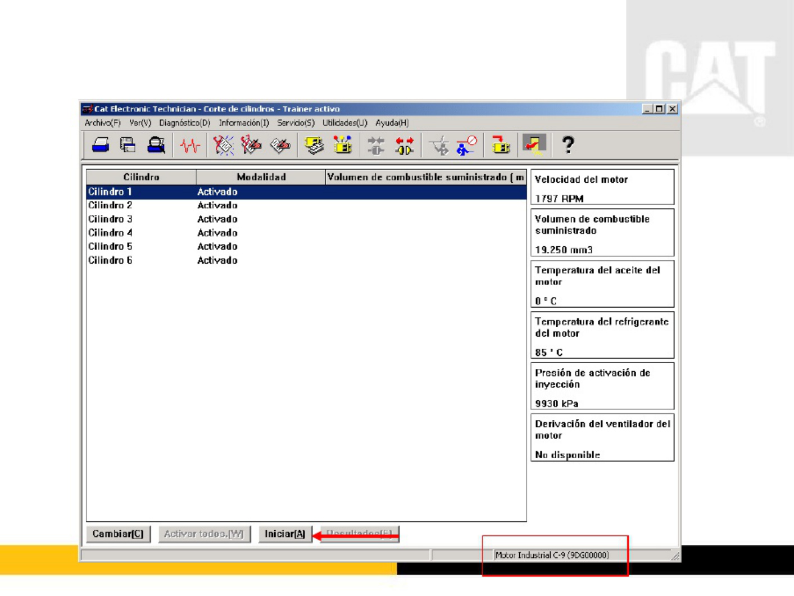Open the Diagnóstico(D) menu
This screenshot has width=794, height=596.
pyautogui.click(x=184, y=123)
